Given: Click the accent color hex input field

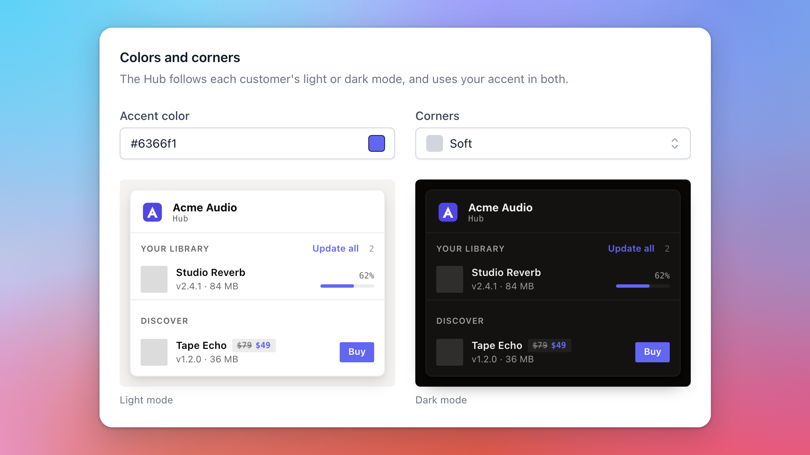Looking at the screenshot, I should coord(257,143).
